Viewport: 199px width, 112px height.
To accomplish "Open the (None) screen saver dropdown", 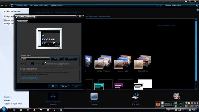I will (35, 59).
